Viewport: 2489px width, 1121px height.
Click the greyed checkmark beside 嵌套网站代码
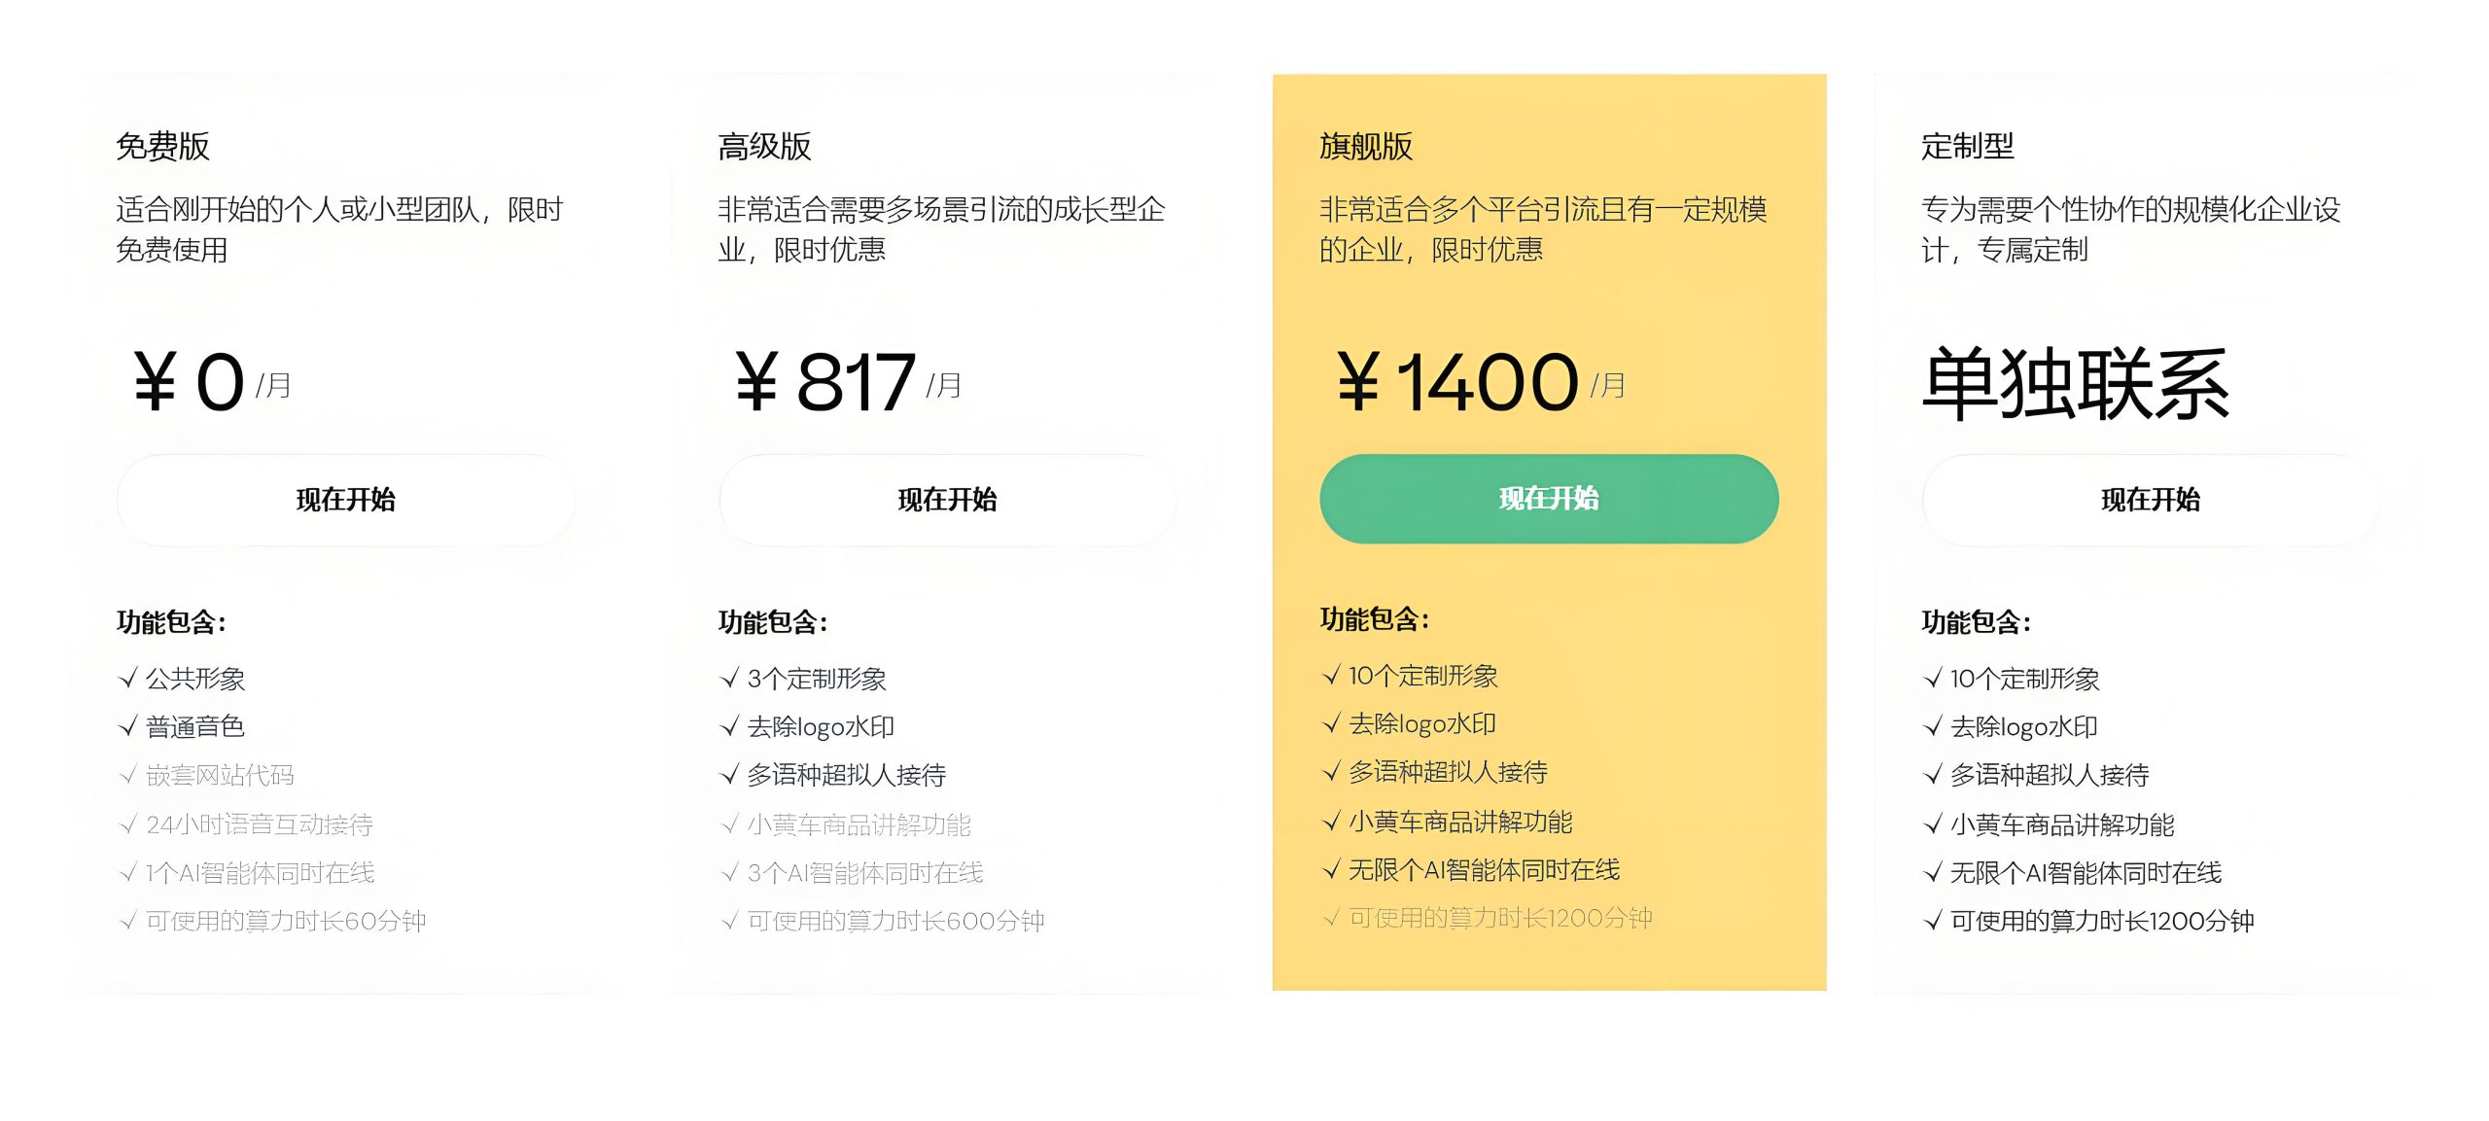point(127,775)
